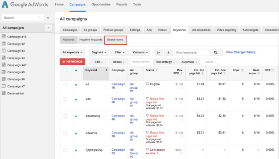Click the Campaign #2 type icon

pyautogui.click(x=3, y=43)
